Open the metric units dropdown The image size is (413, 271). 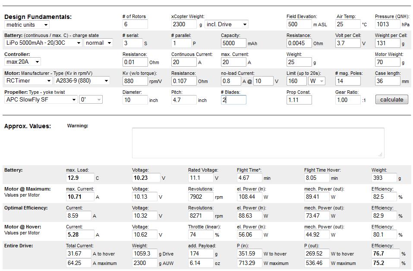[27, 25]
